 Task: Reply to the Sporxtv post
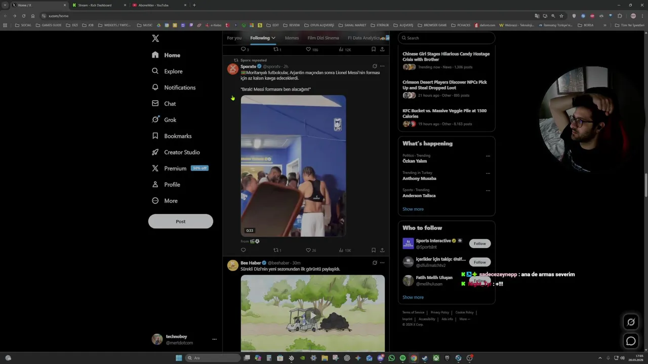pos(244,250)
